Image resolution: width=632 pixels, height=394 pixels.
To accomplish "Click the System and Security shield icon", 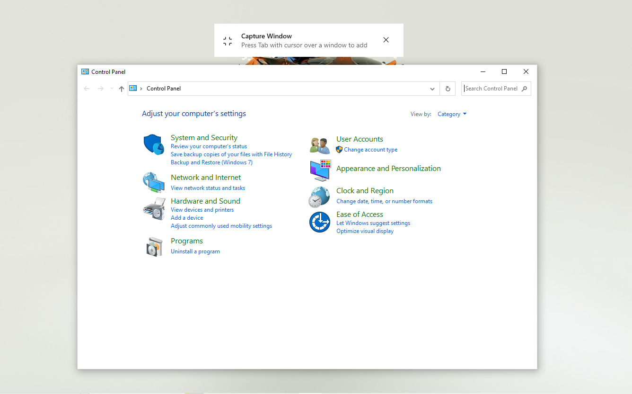I will tap(154, 144).
